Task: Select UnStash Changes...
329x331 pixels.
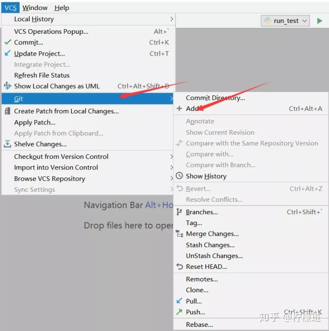Action: [251, 256]
